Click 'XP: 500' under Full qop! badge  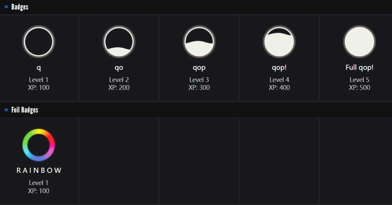point(359,88)
